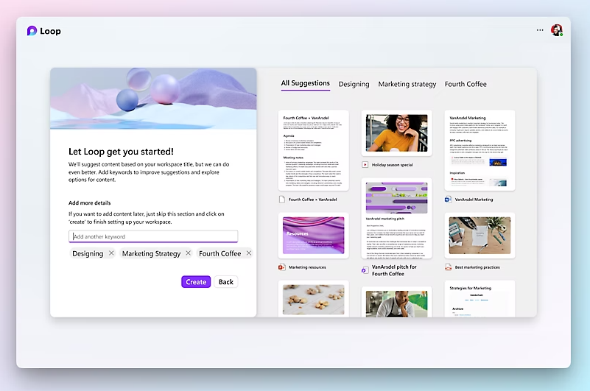Click the Marketing Strategy keyword tag label

(x=151, y=253)
